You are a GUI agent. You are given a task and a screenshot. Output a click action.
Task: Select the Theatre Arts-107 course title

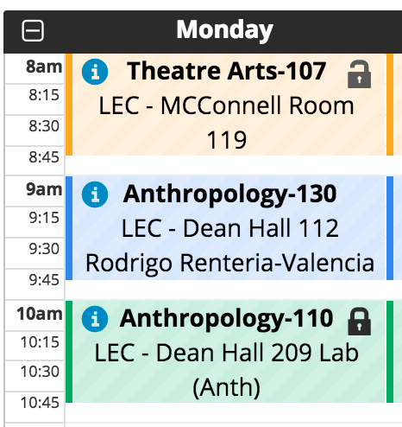(227, 71)
